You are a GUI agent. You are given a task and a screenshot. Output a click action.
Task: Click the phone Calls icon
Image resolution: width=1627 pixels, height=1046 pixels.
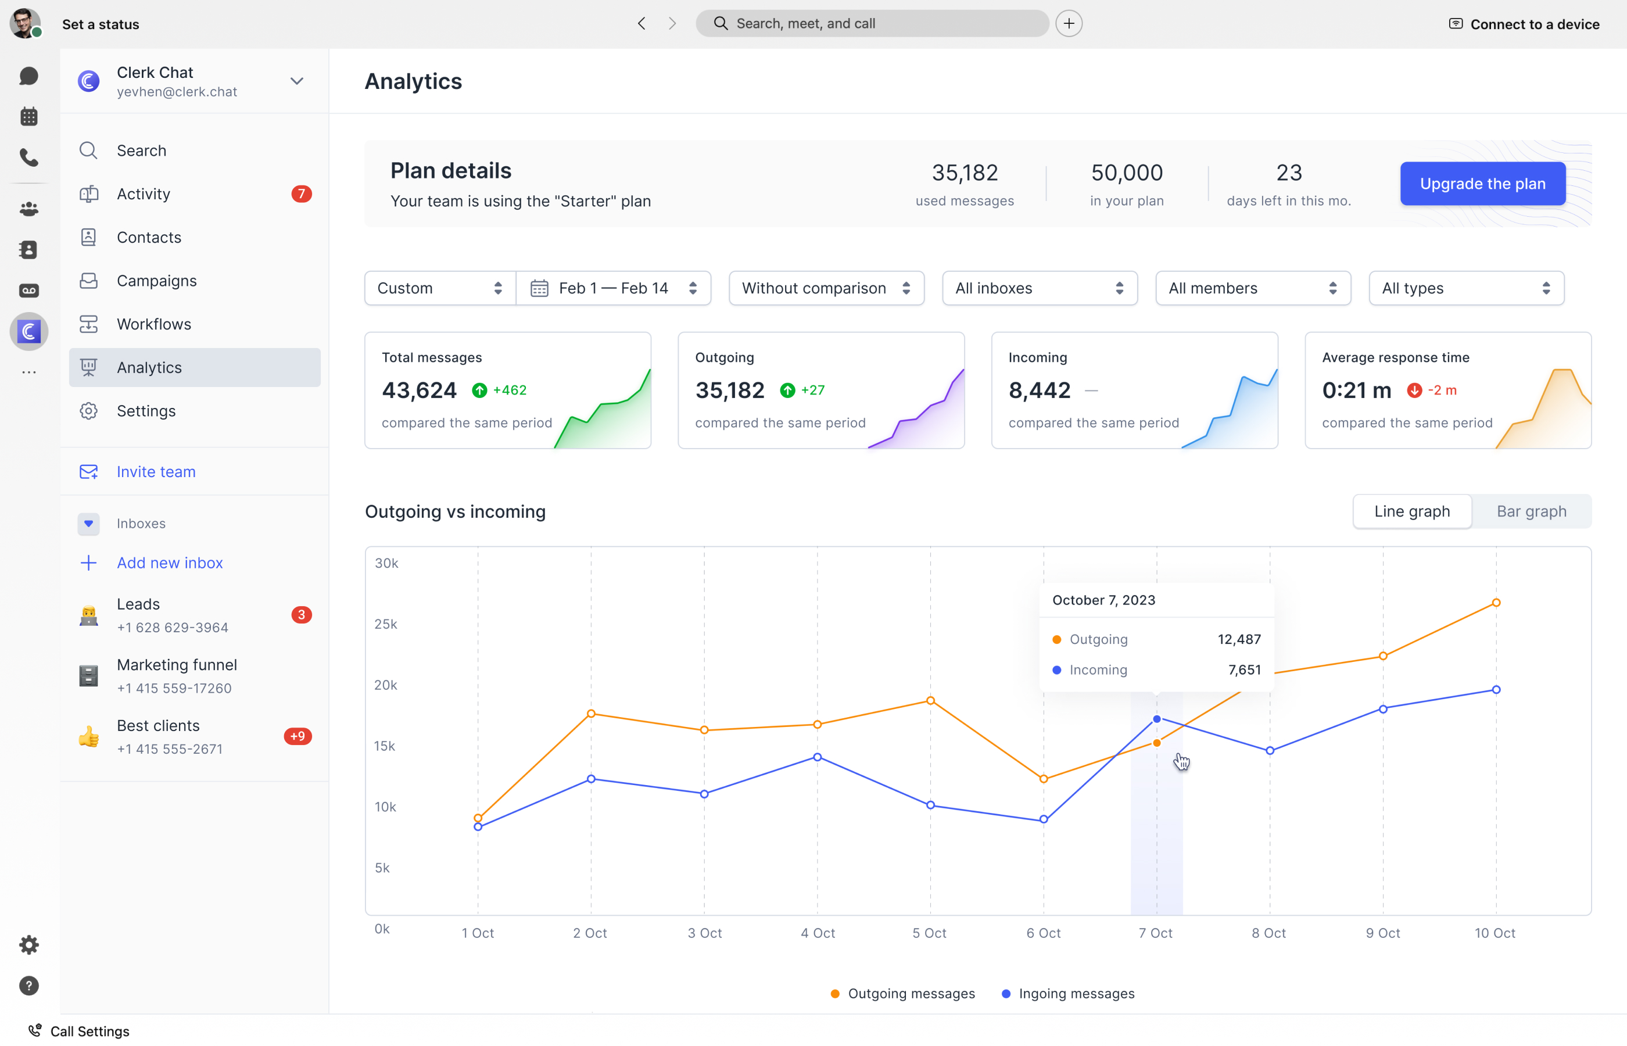click(x=28, y=157)
